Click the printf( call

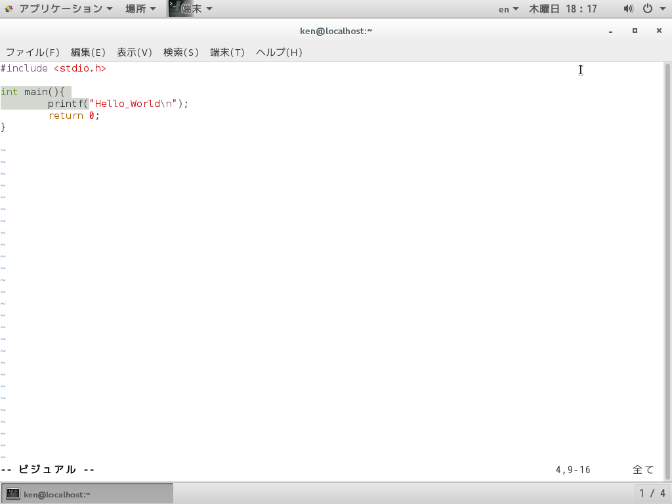(68, 104)
